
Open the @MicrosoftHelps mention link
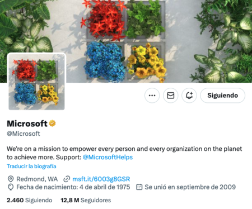pos(108,157)
